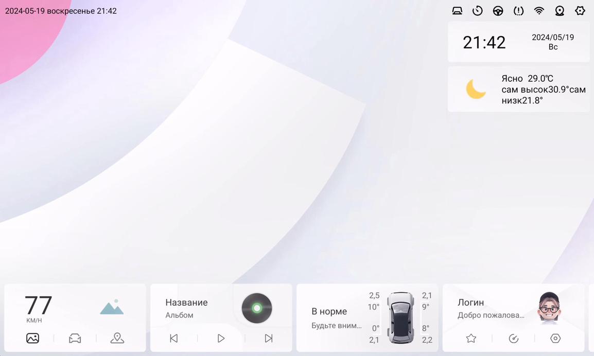Open the speedometer icon on the profile card
Screen dimensions: 594x356
point(513,338)
